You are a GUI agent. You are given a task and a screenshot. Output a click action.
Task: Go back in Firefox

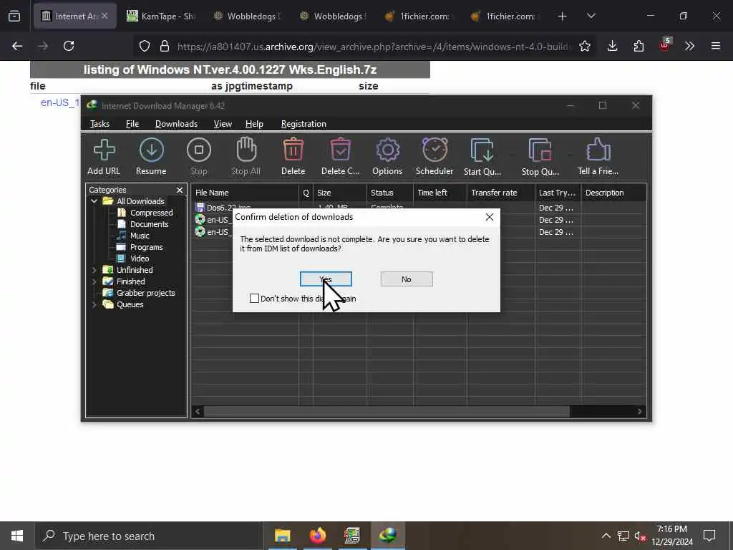point(17,46)
